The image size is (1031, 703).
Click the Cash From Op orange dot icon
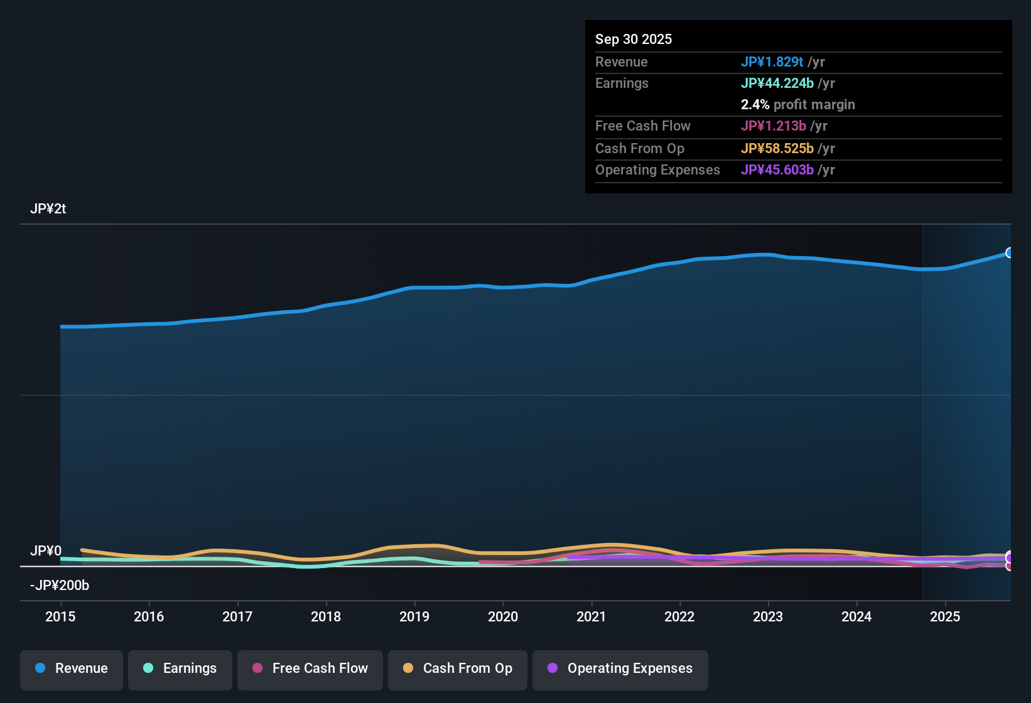[x=408, y=668]
